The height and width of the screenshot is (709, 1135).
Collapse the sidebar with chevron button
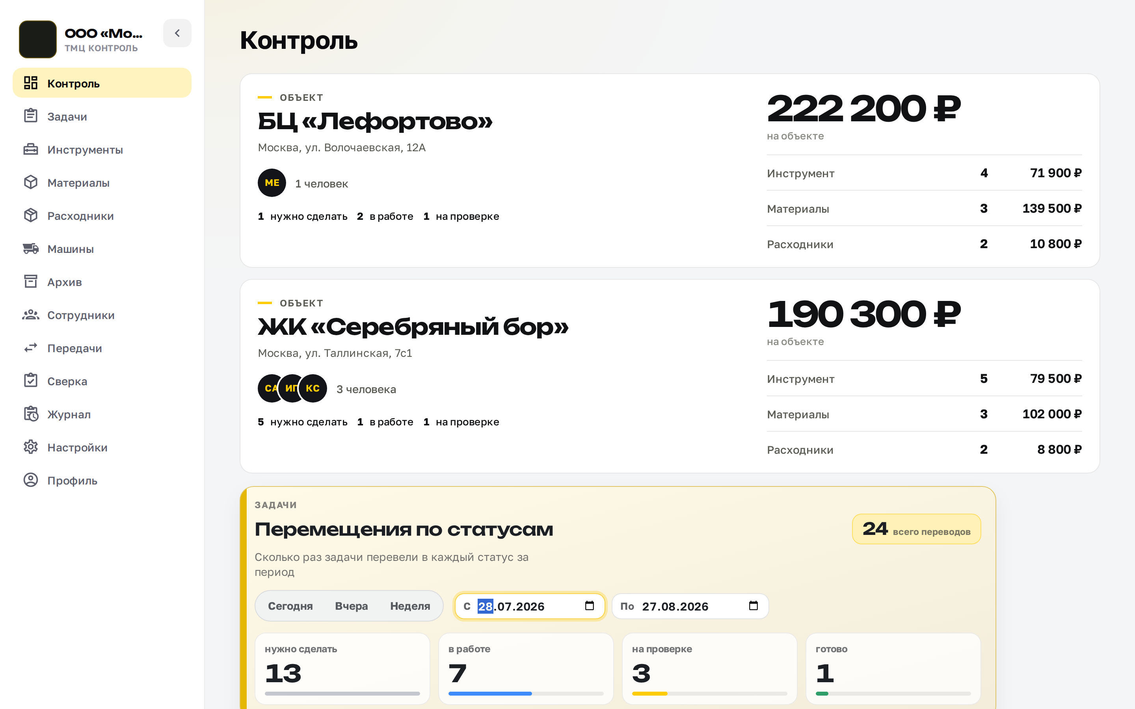[x=177, y=33]
